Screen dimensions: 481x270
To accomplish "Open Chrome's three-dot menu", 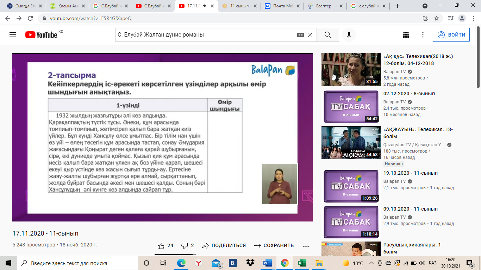I will point(473,18).
